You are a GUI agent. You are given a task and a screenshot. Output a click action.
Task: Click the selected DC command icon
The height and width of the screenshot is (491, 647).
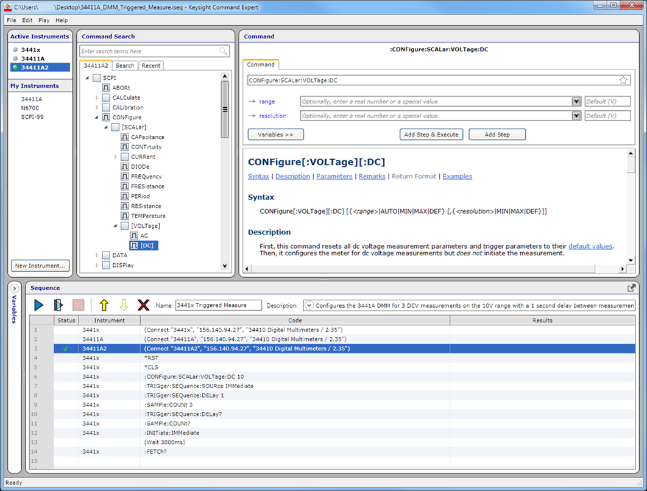click(x=134, y=245)
